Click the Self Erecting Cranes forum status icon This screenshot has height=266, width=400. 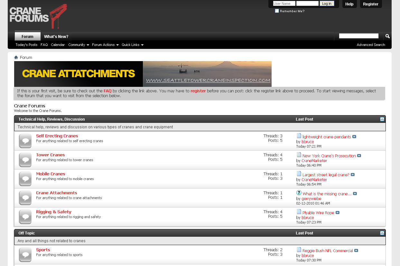point(25,141)
